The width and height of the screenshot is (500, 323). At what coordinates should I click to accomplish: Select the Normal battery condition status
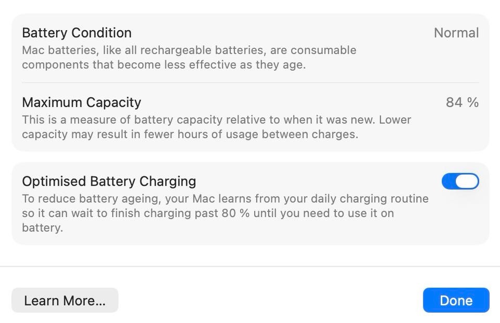click(x=456, y=33)
